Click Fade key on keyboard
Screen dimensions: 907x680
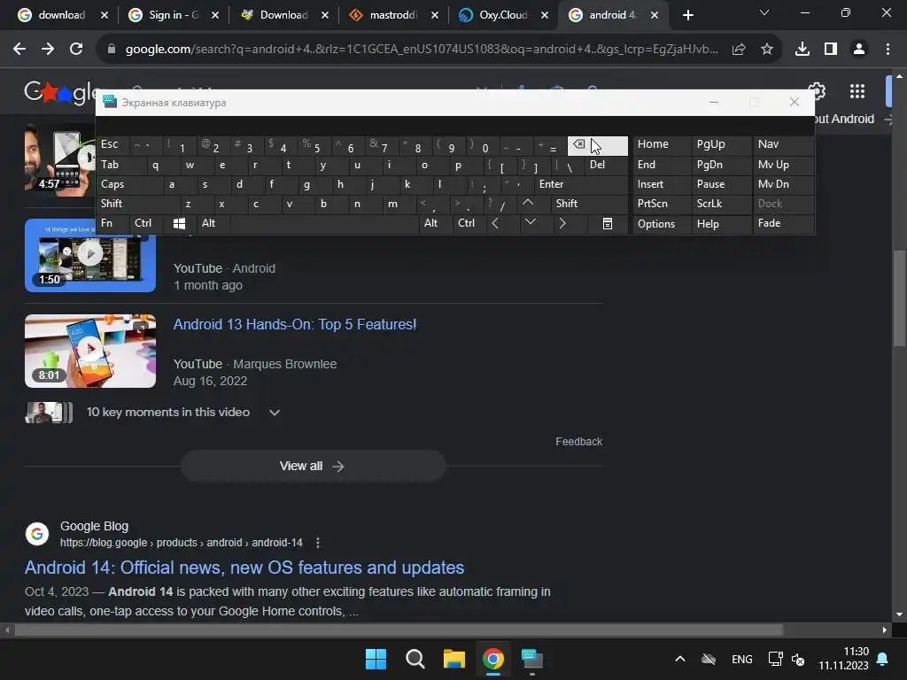pos(783,224)
